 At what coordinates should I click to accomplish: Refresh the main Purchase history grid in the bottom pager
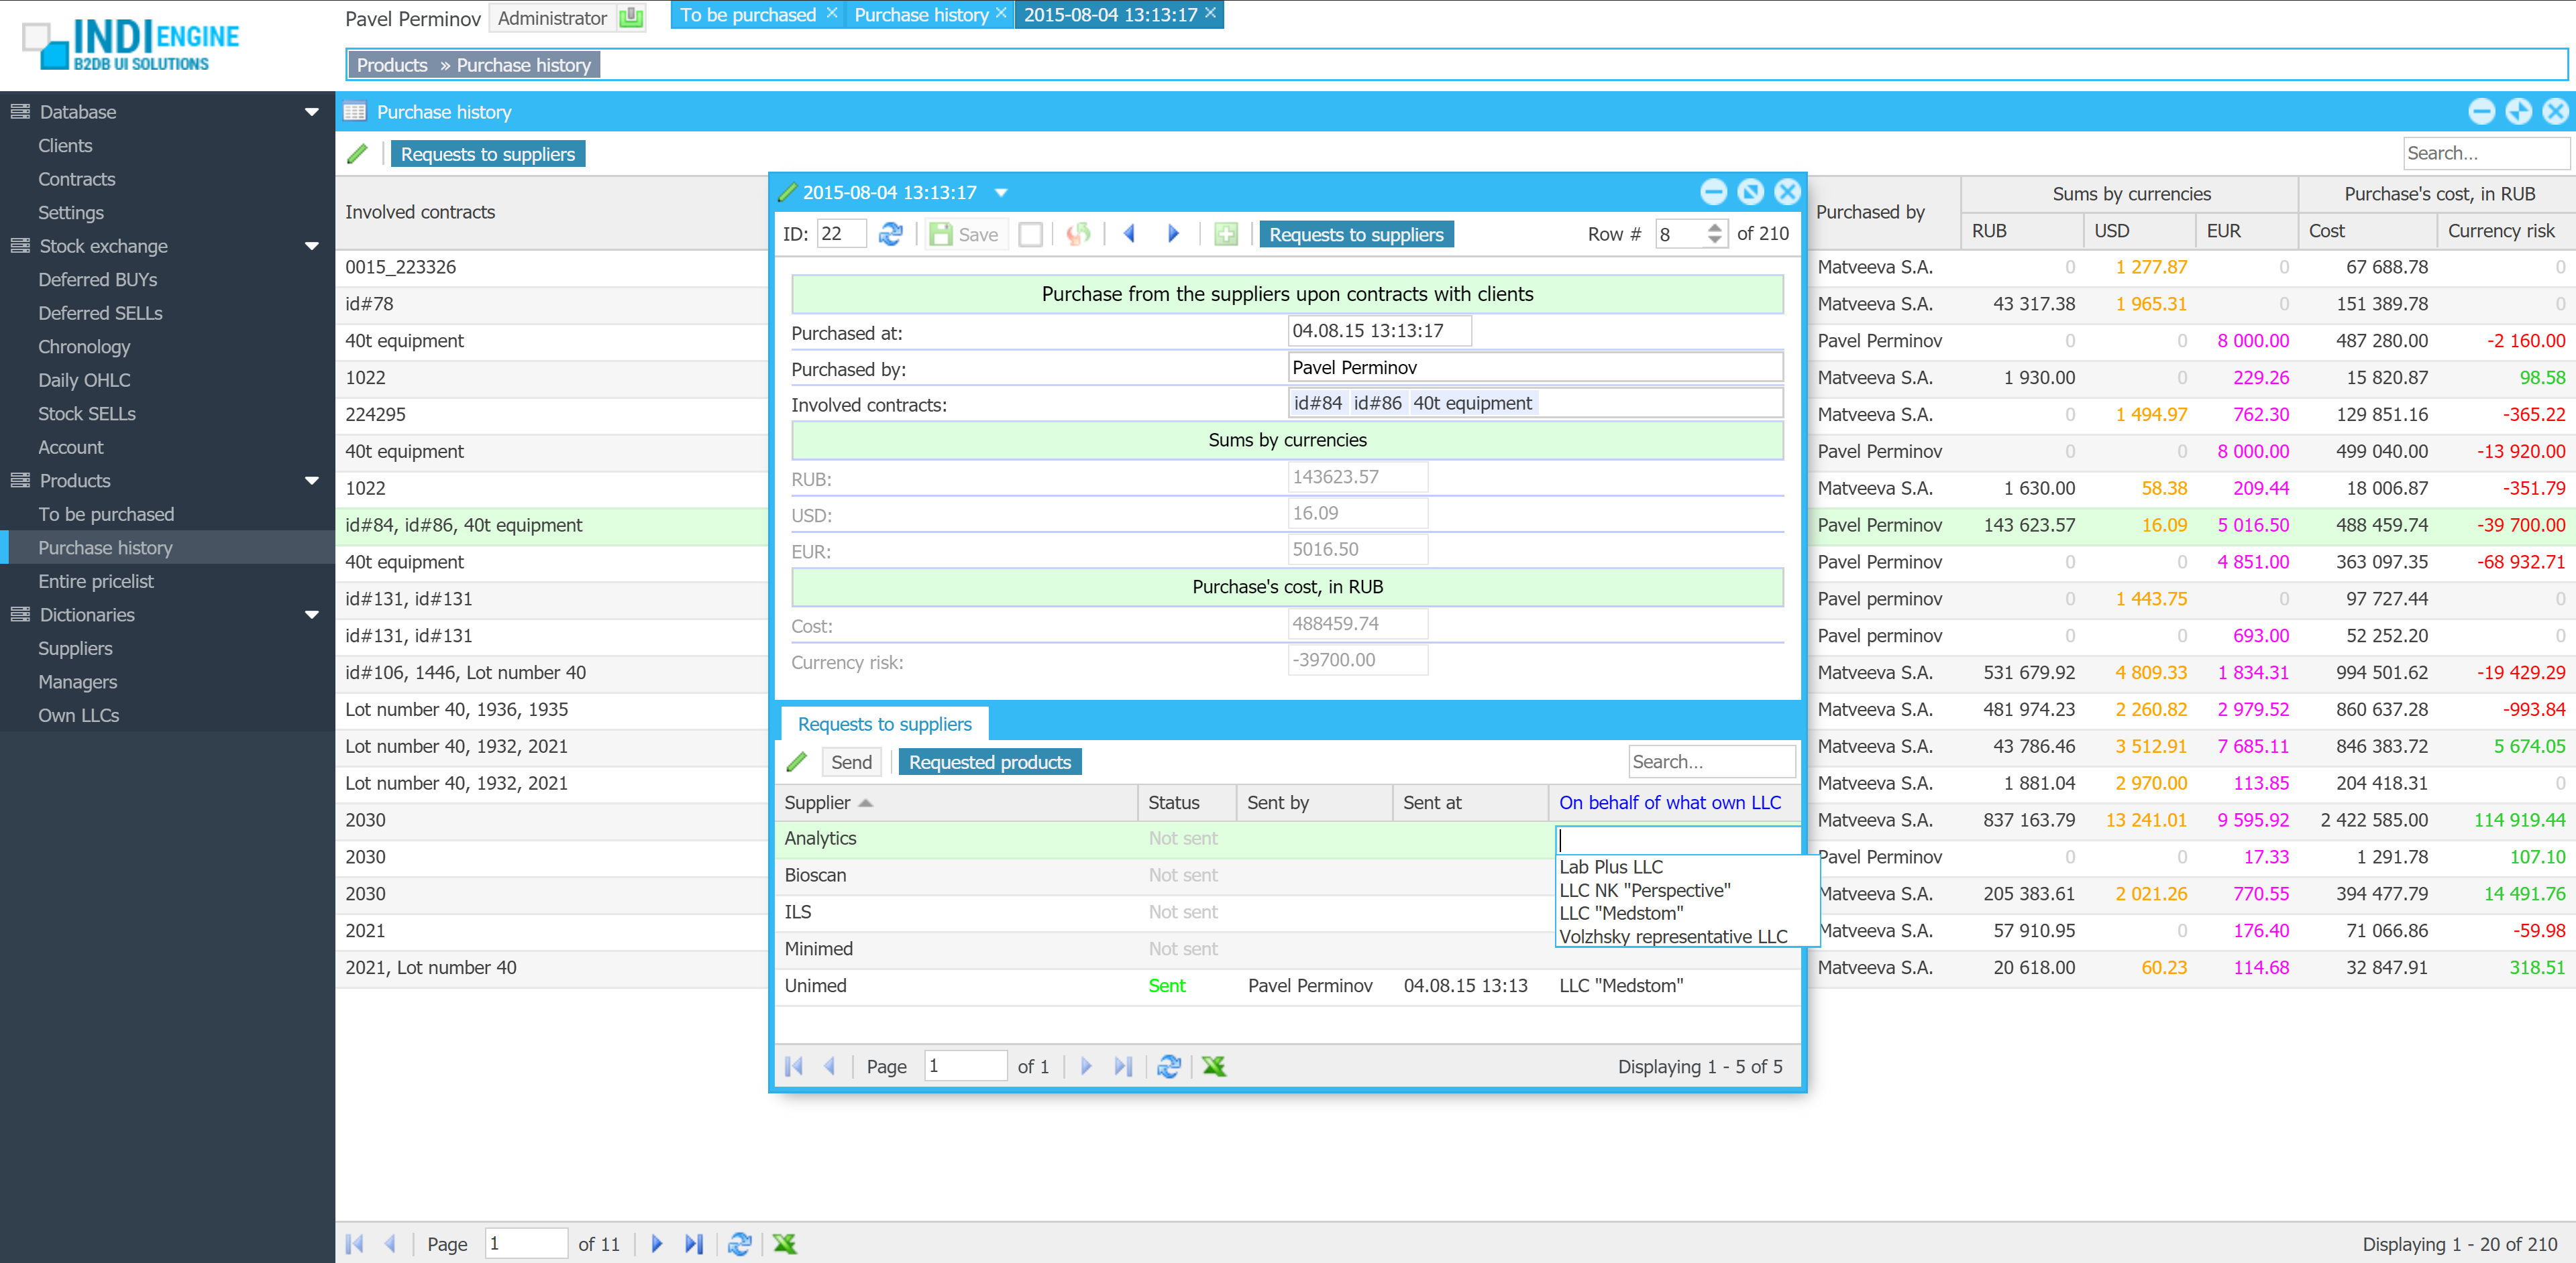point(739,1244)
